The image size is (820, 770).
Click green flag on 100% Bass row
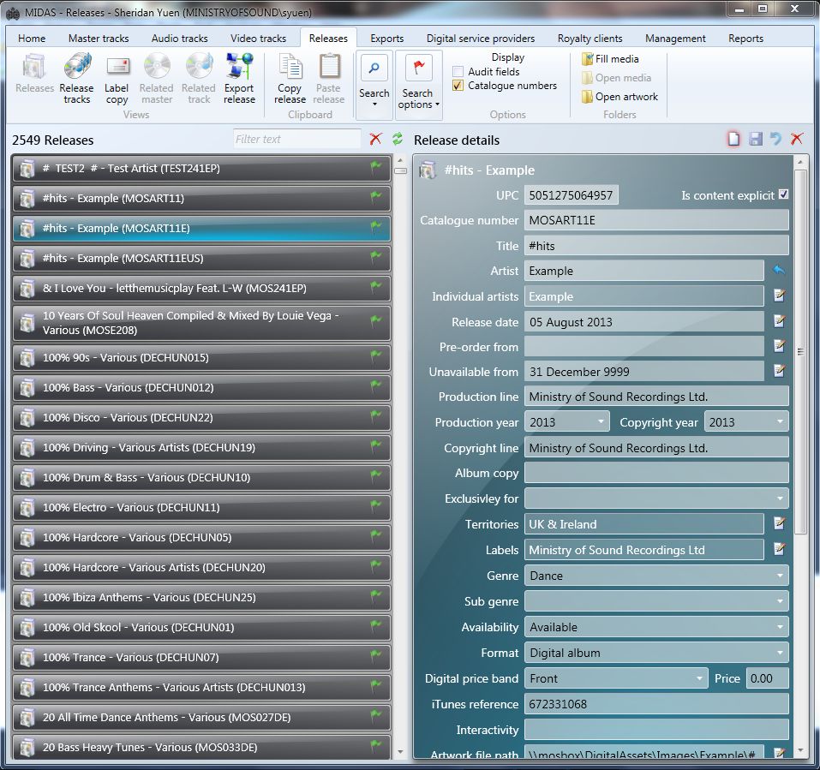[375, 385]
